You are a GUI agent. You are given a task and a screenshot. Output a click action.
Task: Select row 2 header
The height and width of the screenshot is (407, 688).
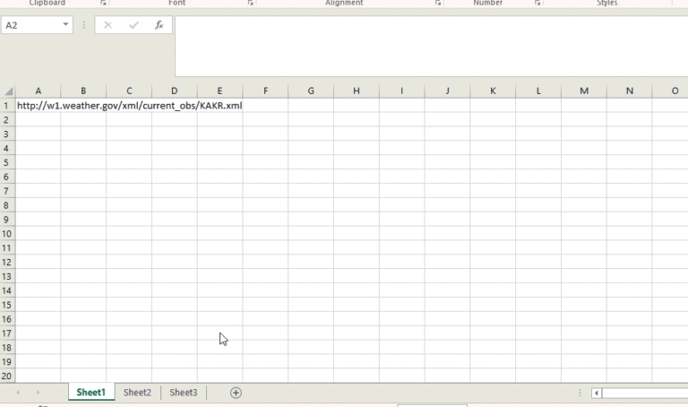[x=6, y=120]
